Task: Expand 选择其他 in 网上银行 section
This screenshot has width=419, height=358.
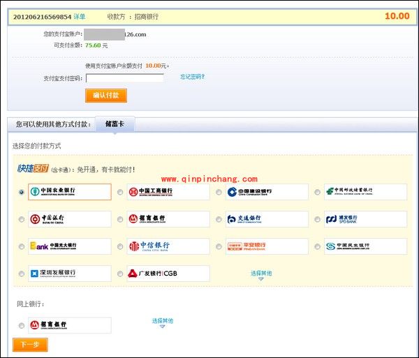Action: coord(163,322)
